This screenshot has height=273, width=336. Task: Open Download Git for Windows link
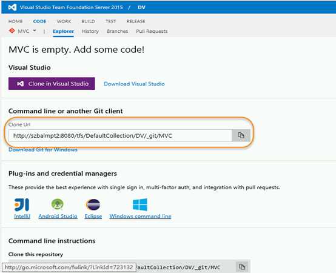click(43, 150)
